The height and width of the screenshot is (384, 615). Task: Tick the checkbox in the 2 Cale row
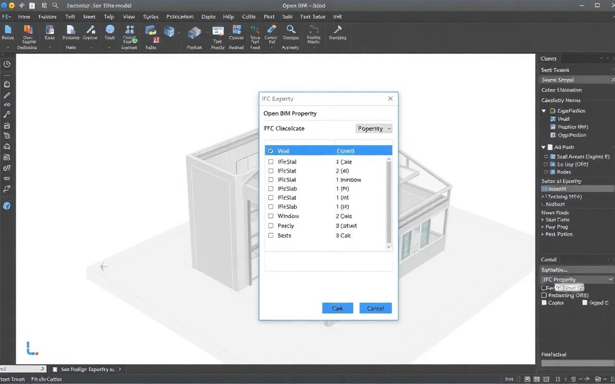pyautogui.click(x=271, y=162)
